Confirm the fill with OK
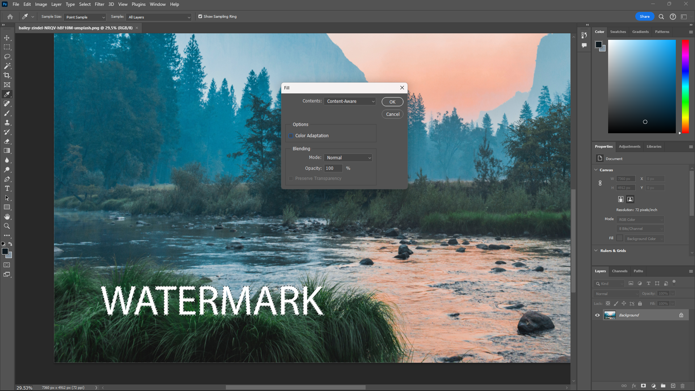The height and width of the screenshot is (391, 695). (x=392, y=102)
